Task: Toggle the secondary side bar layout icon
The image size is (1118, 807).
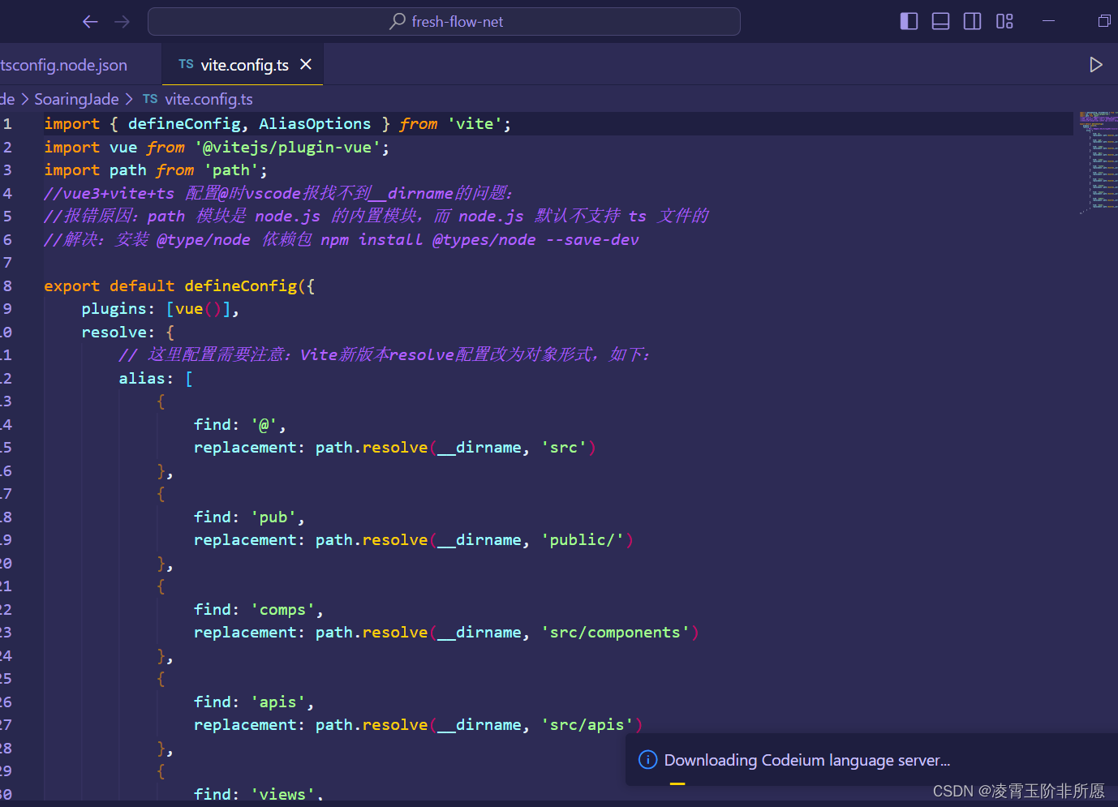Action: 972,21
